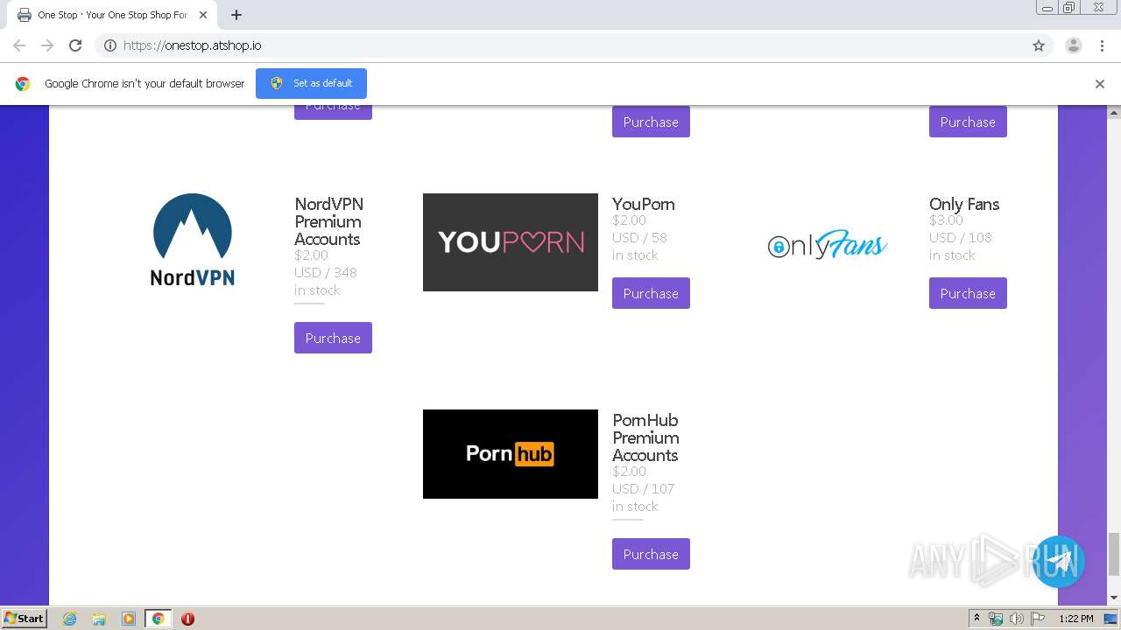
Task: Dismiss the default browser notification bar
Action: coord(1100,84)
